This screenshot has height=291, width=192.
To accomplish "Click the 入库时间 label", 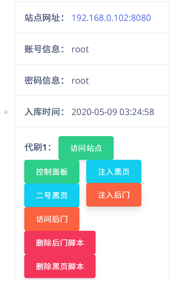I will click(44, 112).
